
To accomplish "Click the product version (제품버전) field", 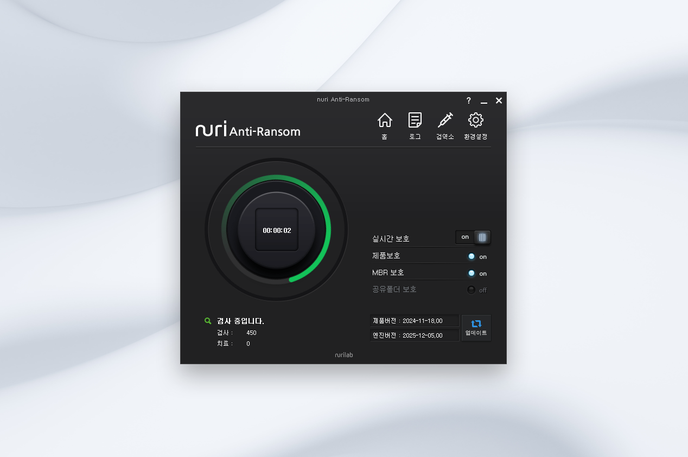I will 415,321.
